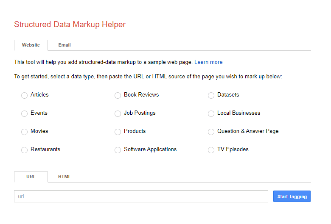The height and width of the screenshot is (224, 331).
Task: Pick the Events data type
Action: click(x=24, y=113)
